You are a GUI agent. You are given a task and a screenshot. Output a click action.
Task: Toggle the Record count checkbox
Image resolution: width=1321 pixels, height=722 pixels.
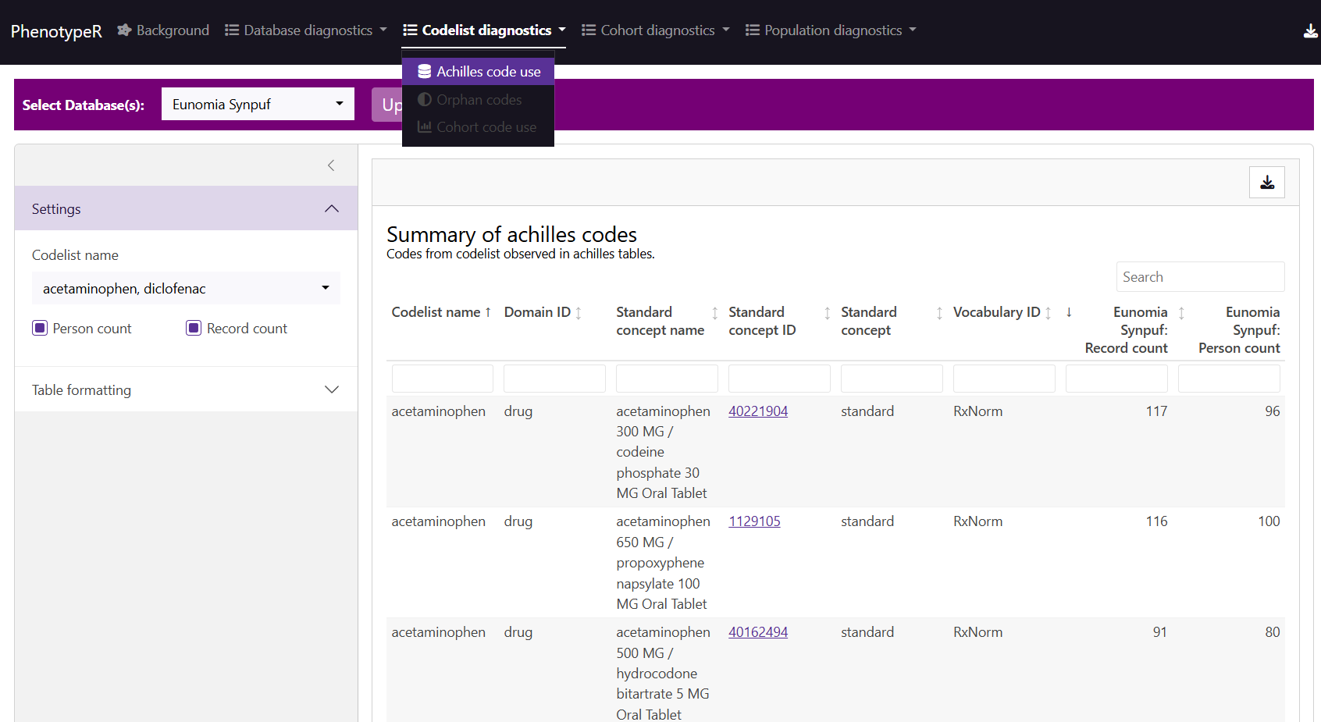[x=194, y=329]
